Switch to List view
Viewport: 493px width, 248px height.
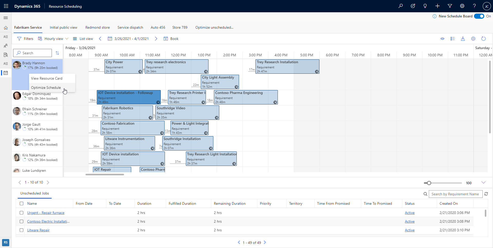[x=83, y=39]
